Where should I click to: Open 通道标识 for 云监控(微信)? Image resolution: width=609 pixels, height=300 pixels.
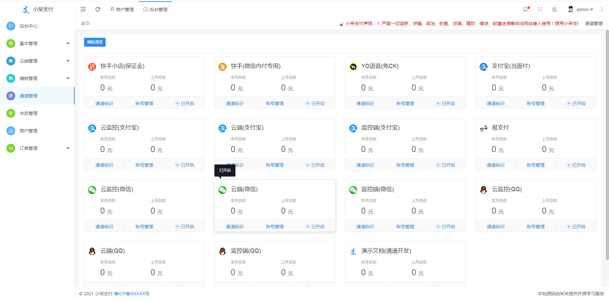[104, 227]
